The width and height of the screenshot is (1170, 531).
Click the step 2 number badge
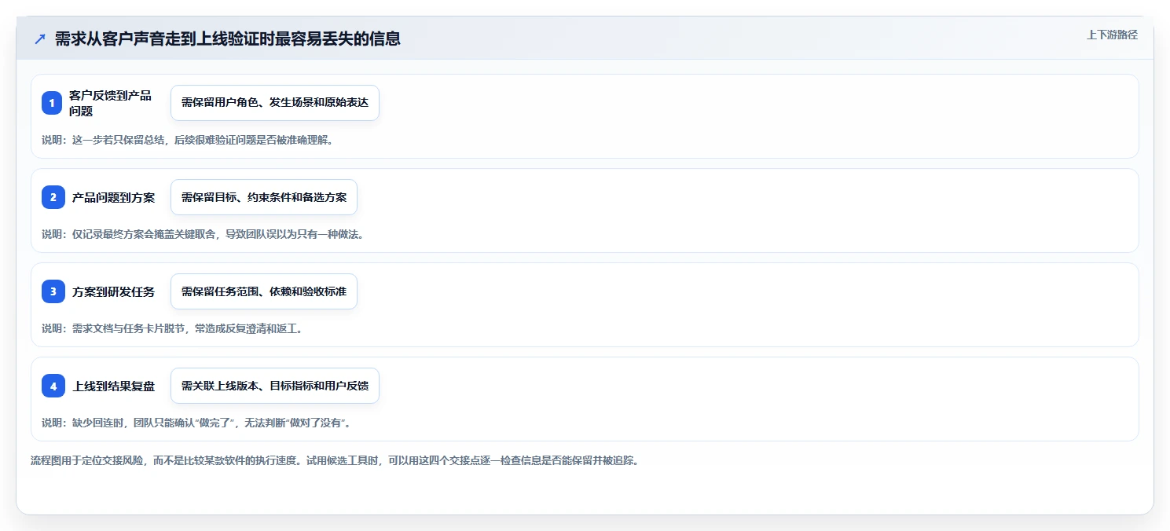[x=53, y=197]
